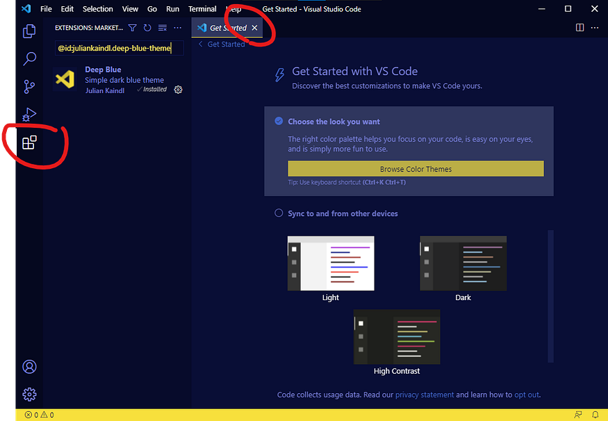The image size is (608, 421).
Task: Click the Simple dark blue theme description
Action: tap(124, 81)
